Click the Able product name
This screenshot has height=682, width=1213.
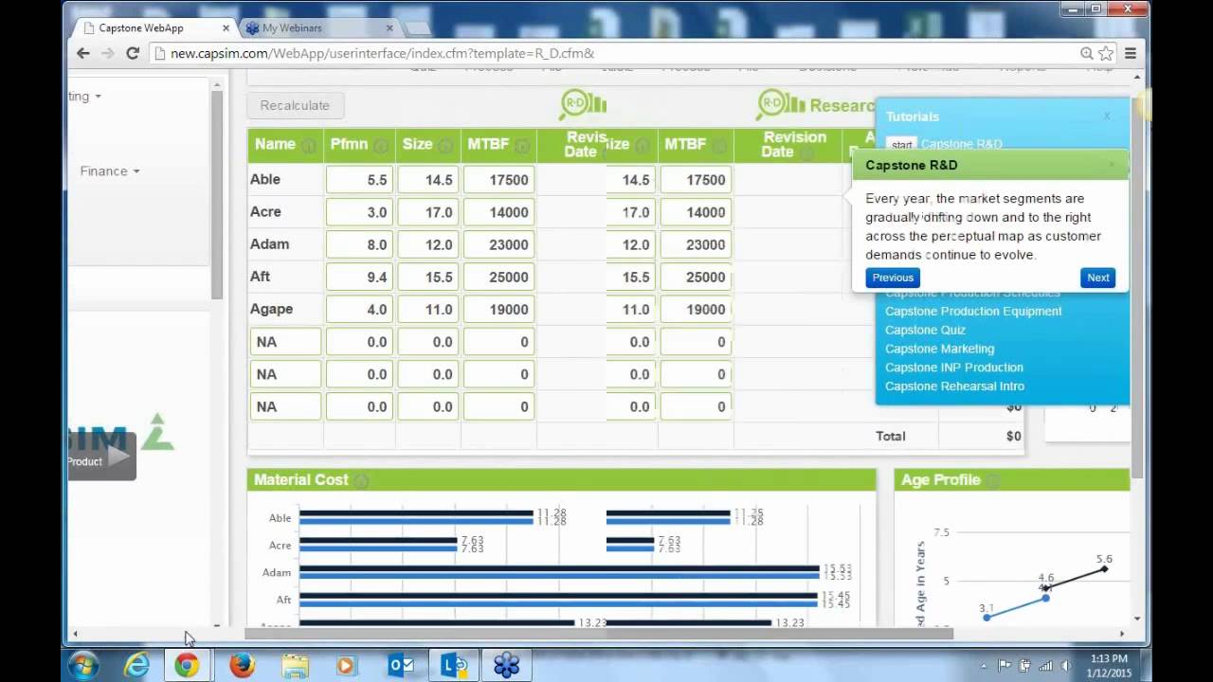tap(265, 180)
